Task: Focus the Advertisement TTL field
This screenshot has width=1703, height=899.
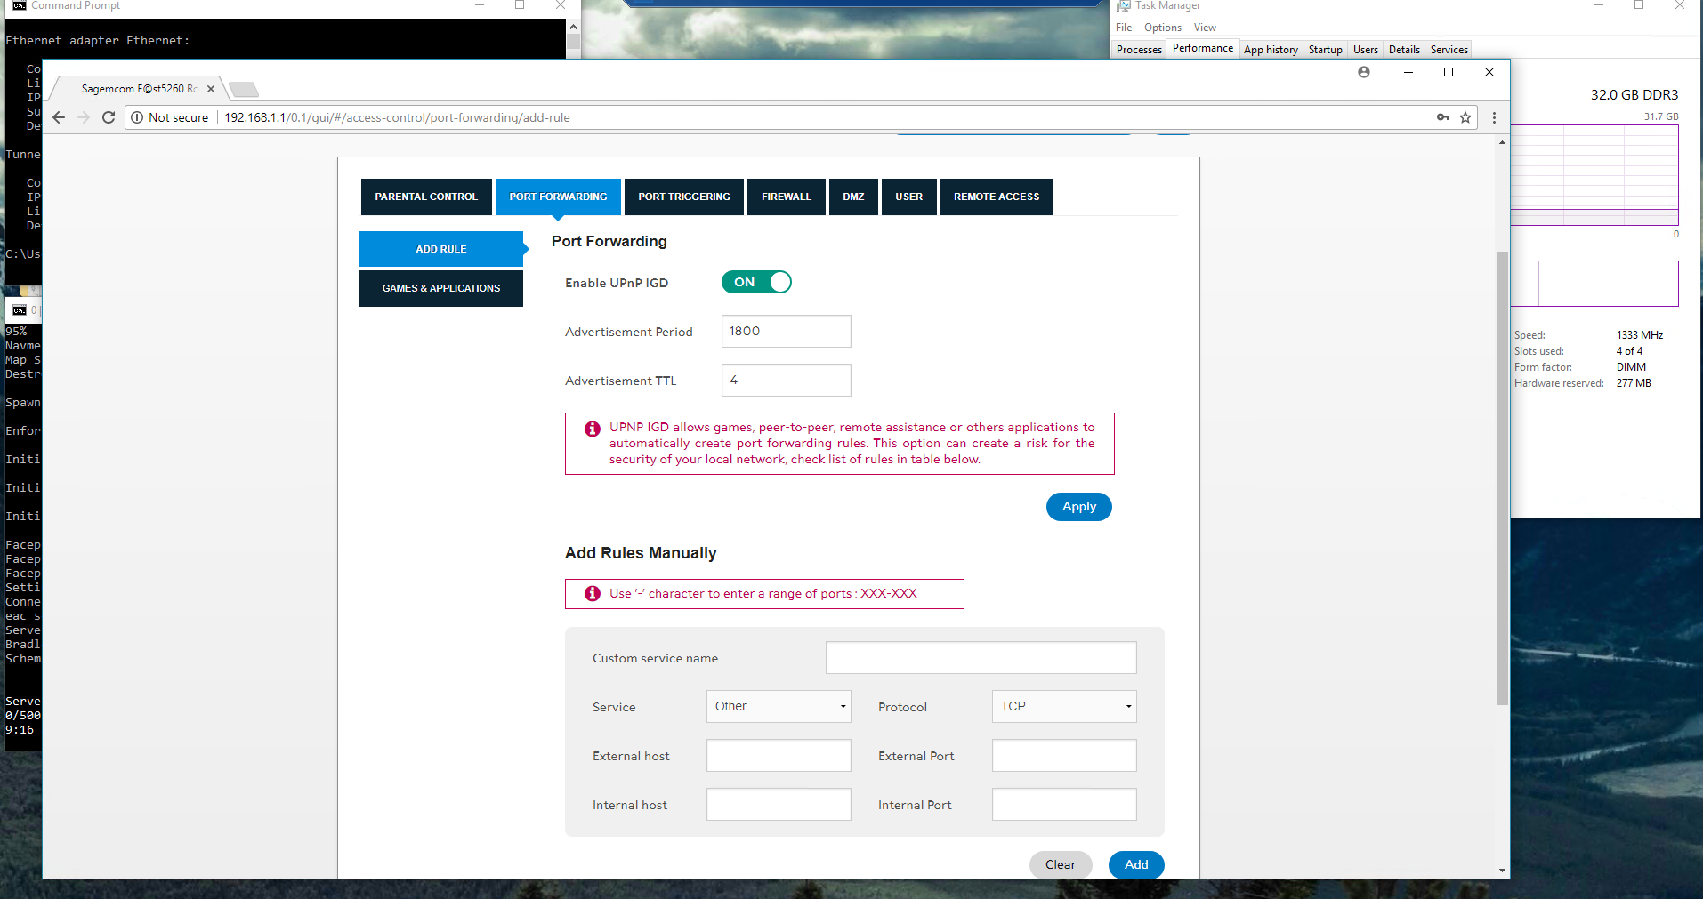Action: [787, 381]
